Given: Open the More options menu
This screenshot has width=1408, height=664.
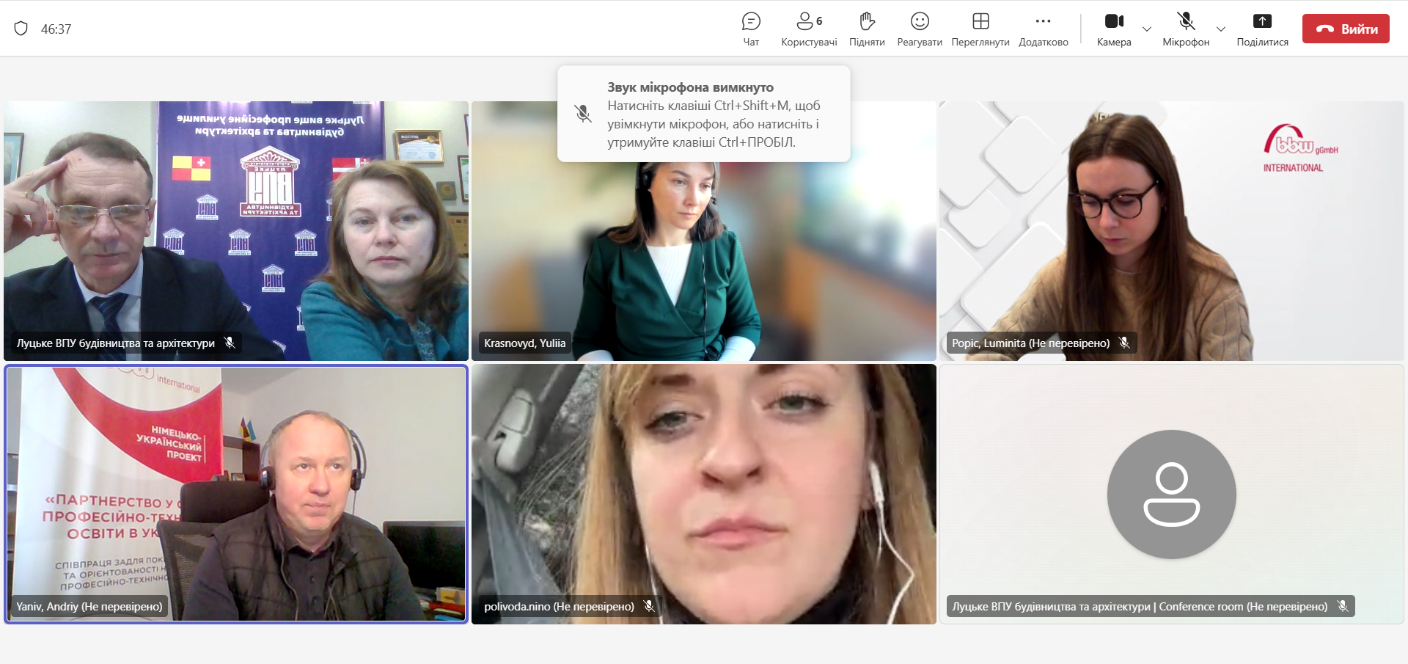Looking at the screenshot, I should 1043,29.
